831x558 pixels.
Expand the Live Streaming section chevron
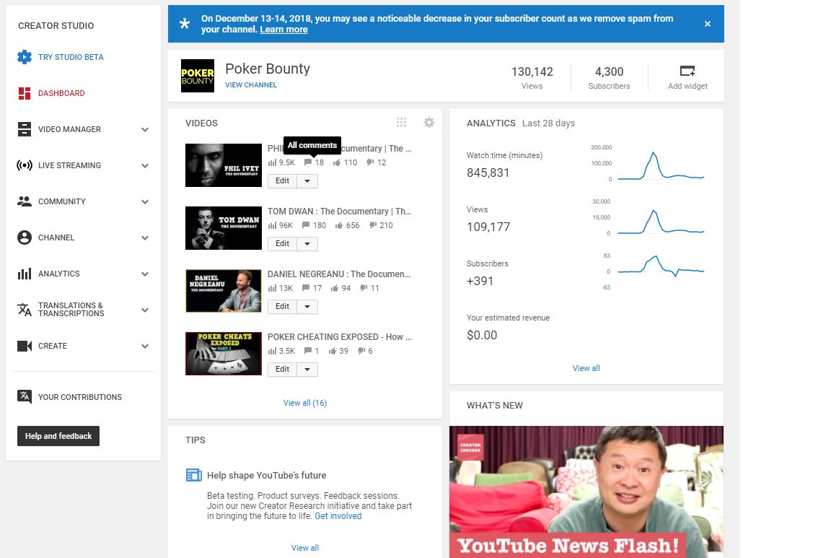pos(145,165)
